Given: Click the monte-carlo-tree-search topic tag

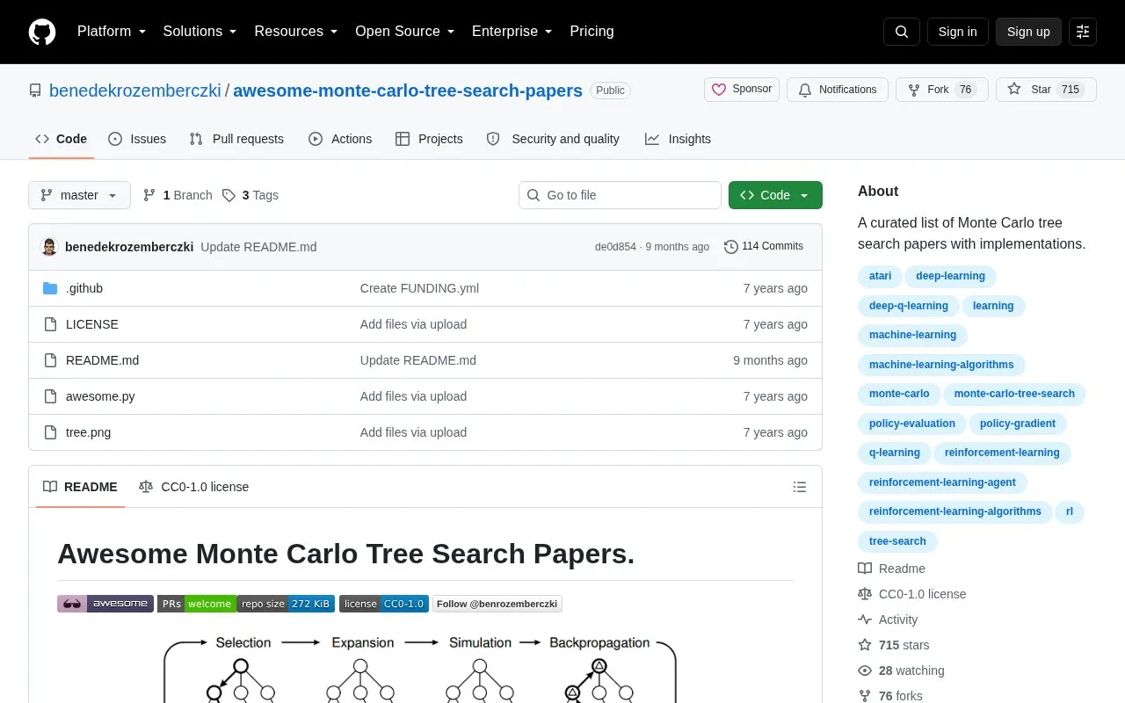Looking at the screenshot, I should tap(1014, 394).
